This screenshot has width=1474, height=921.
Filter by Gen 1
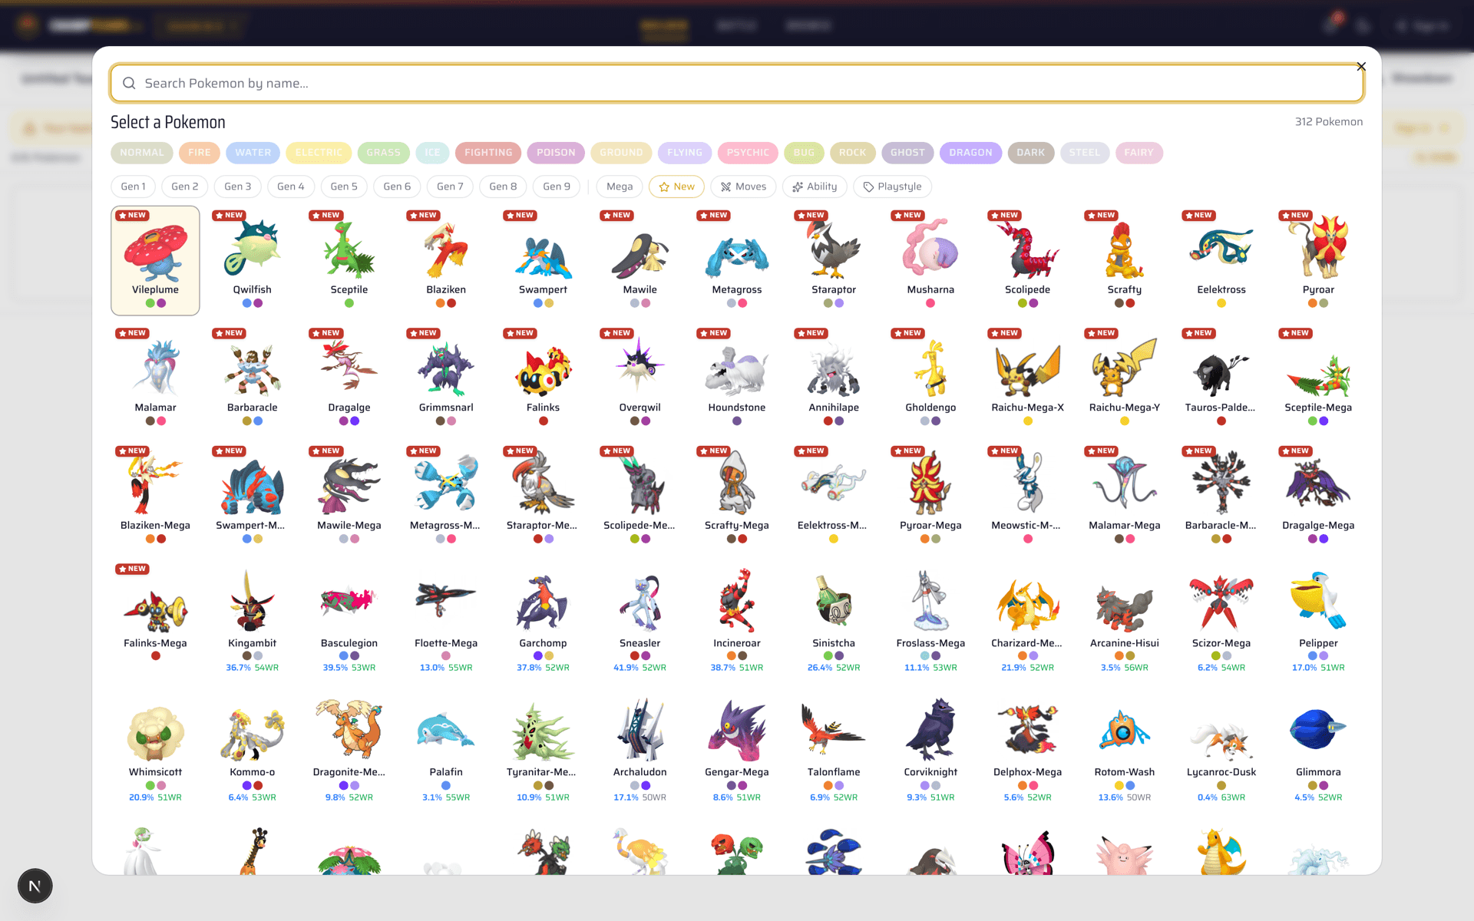[134, 187]
